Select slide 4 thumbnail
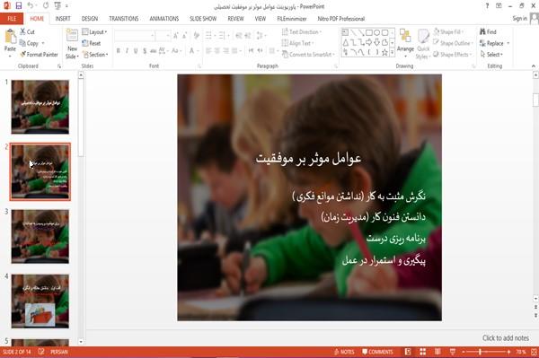This screenshot has width=539, height=358. point(40,301)
